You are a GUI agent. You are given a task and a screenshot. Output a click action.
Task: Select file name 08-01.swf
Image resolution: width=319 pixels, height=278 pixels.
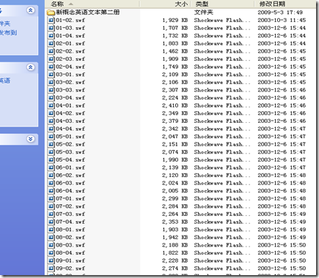[70, 230]
